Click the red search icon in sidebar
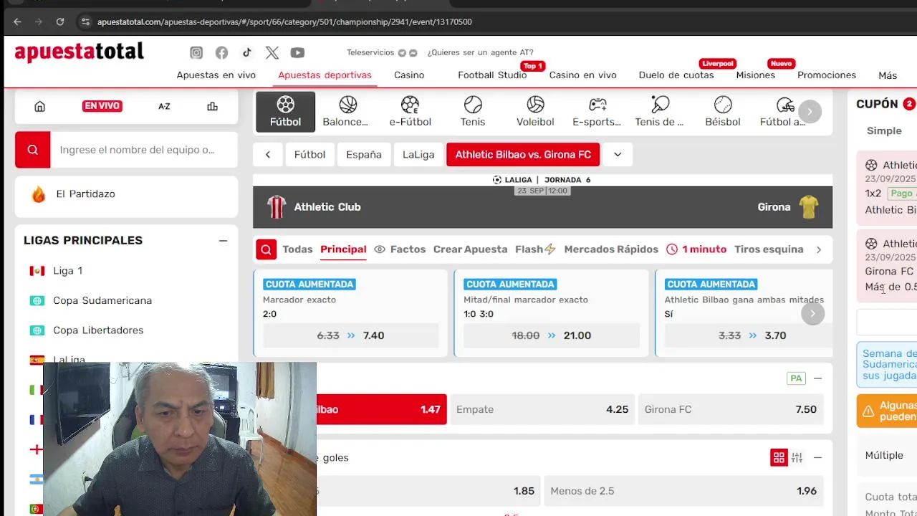The image size is (917, 516). (x=33, y=150)
